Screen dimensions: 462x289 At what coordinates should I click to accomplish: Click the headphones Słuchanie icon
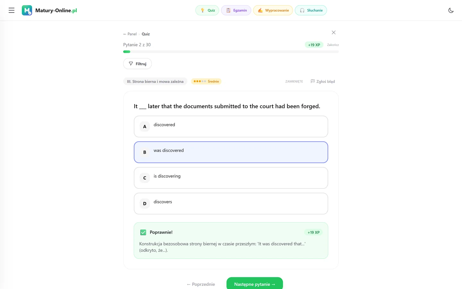point(302,10)
